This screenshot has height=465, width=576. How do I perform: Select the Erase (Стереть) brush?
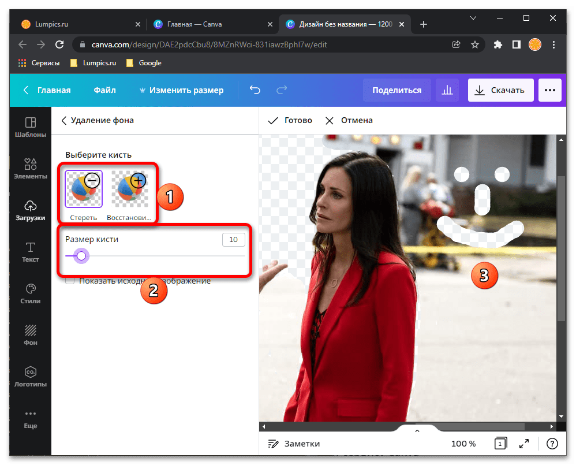[x=84, y=189]
